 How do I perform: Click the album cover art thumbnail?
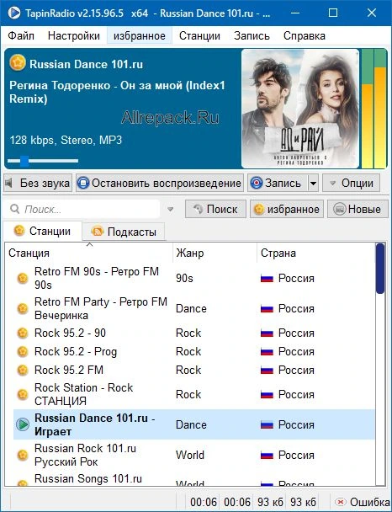coord(300,109)
